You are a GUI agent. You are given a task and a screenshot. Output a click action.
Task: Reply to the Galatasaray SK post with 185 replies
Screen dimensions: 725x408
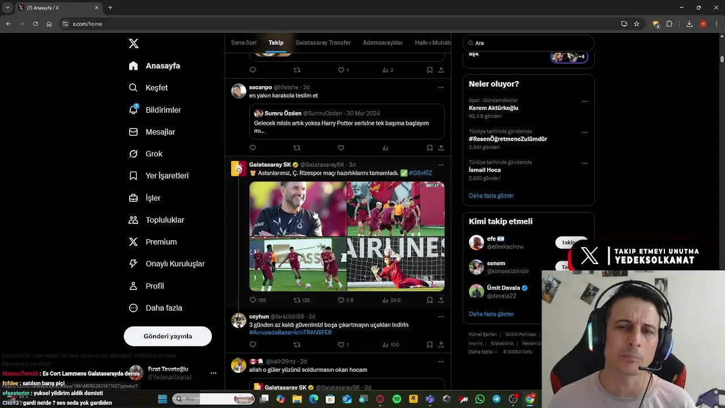pos(258,300)
